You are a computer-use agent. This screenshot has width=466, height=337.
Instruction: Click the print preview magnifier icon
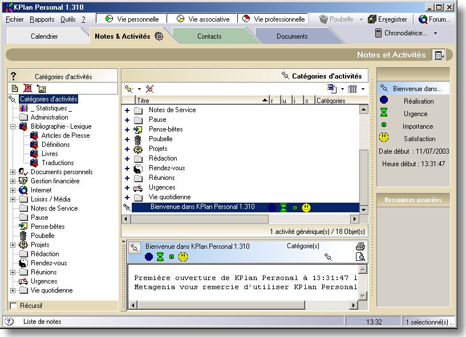click(x=360, y=257)
